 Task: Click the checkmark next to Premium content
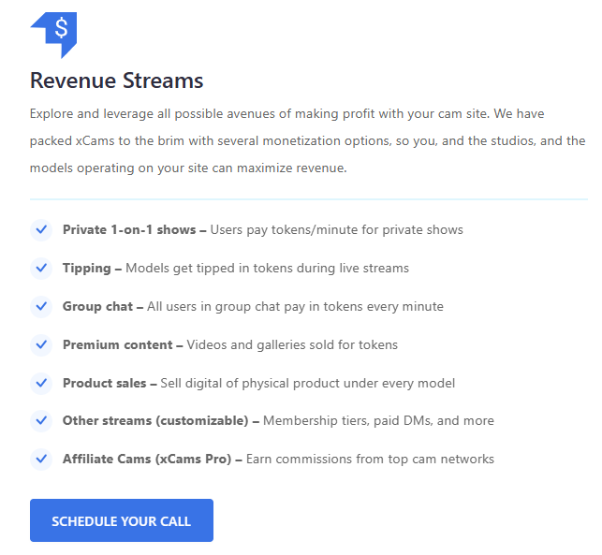point(41,345)
